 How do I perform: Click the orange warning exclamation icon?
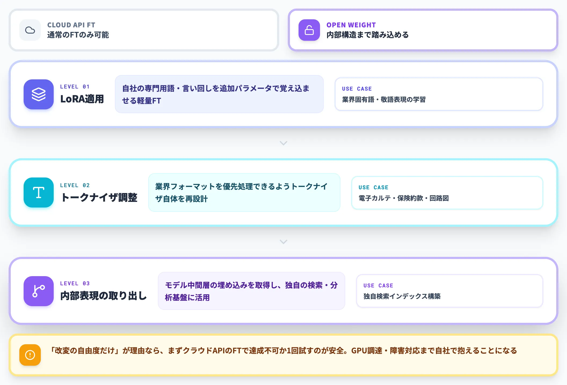pos(30,355)
